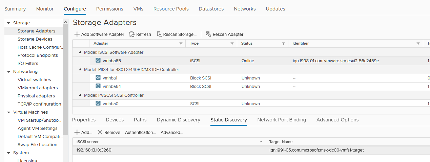Collapse the Networking sidebar section
This screenshot has height=162, width=430.
click(x=8, y=72)
